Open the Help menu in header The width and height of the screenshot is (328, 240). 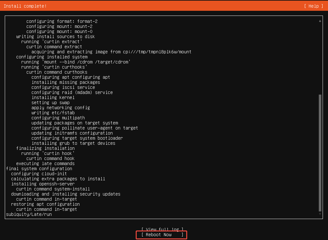pos(314,6)
